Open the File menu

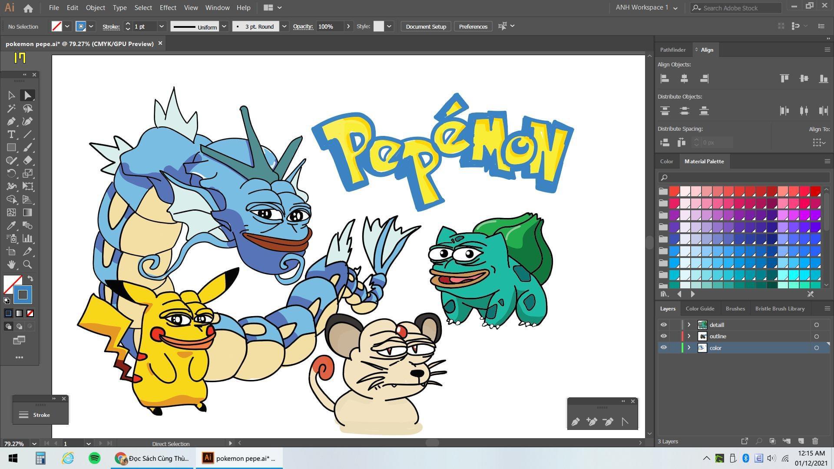click(x=54, y=8)
